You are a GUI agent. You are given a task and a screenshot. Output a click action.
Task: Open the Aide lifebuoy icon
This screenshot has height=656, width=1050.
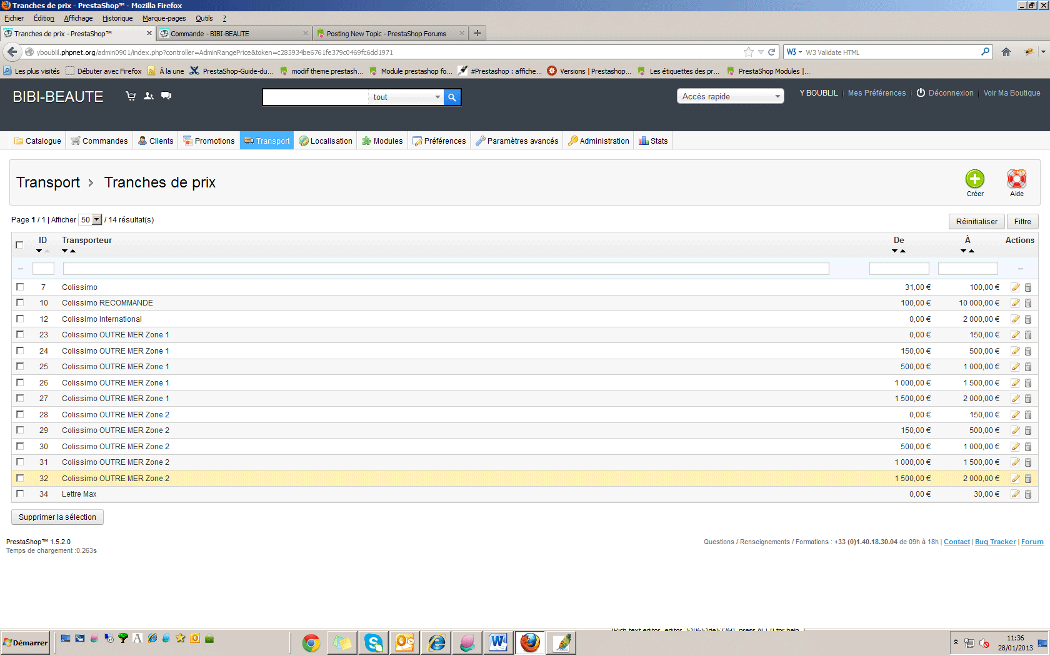click(1017, 179)
